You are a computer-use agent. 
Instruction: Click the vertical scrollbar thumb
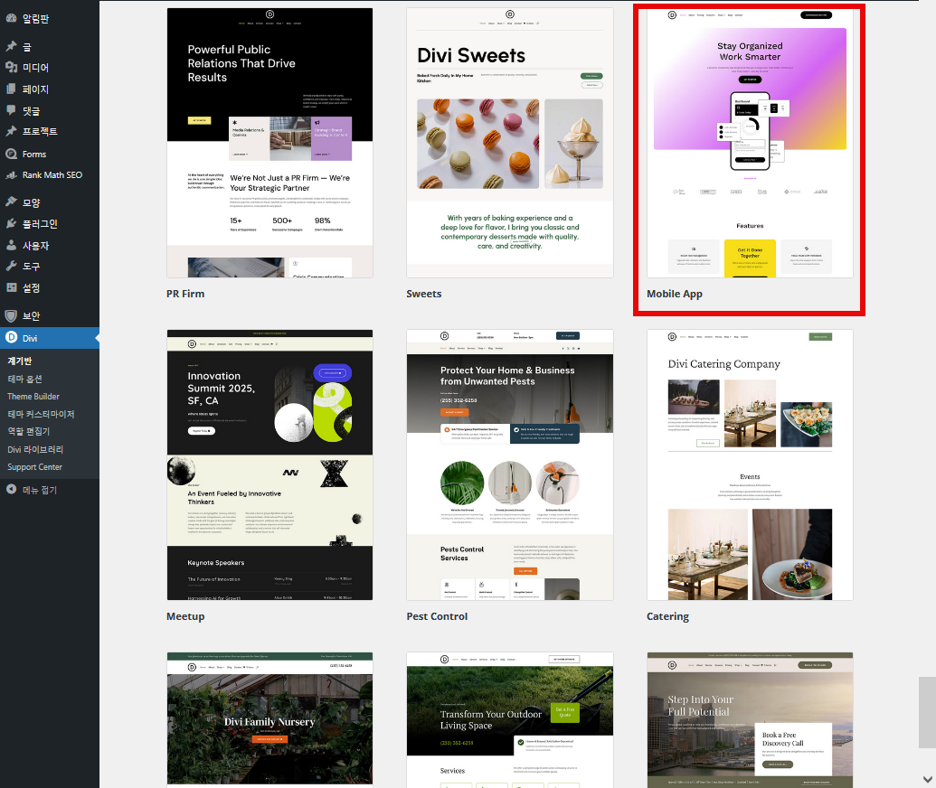927,712
